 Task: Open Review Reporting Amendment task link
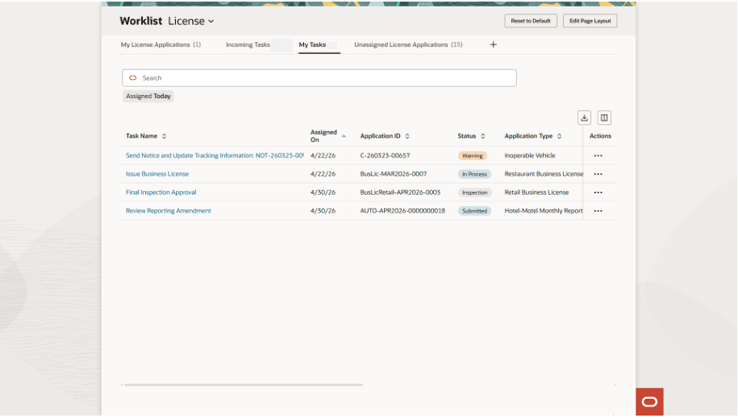(x=169, y=211)
